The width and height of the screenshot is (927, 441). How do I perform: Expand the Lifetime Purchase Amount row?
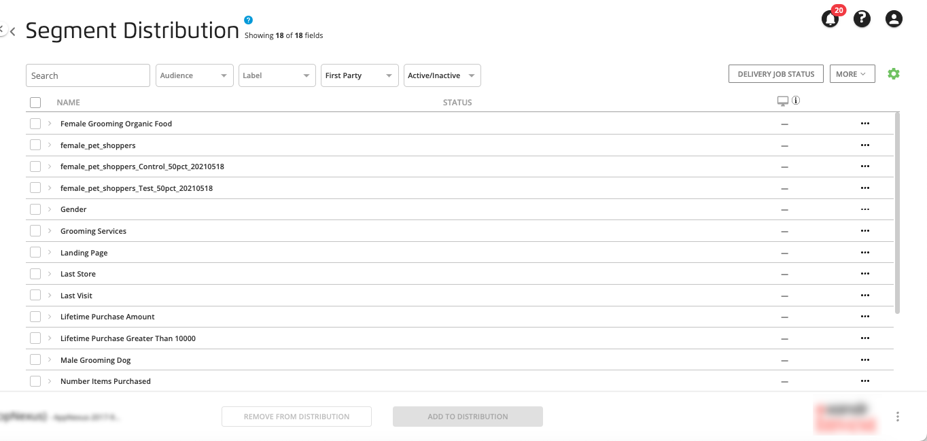(50, 317)
